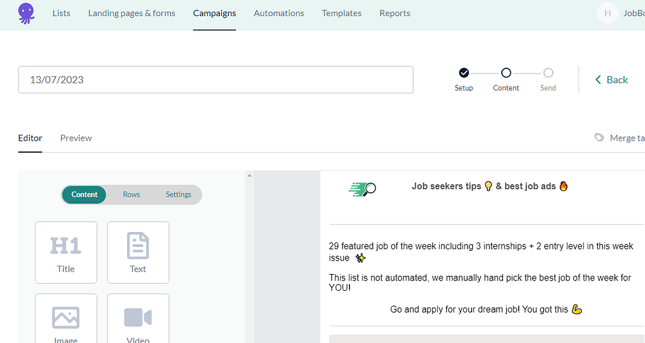Open Landing pages & forms
Screen dimensions: 645x343
tap(132, 13)
